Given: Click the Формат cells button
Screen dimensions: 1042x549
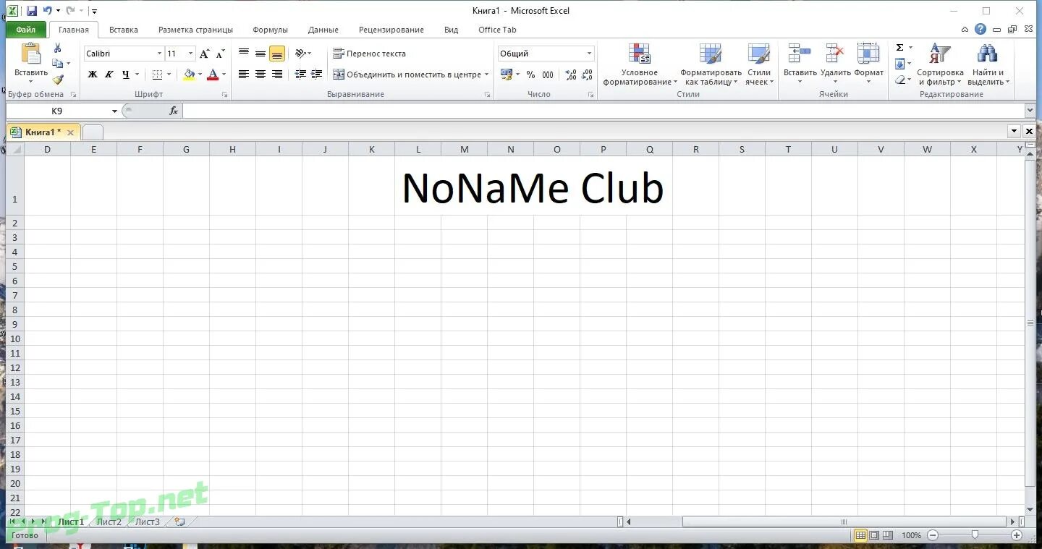Looking at the screenshot, I should point(868,64).
